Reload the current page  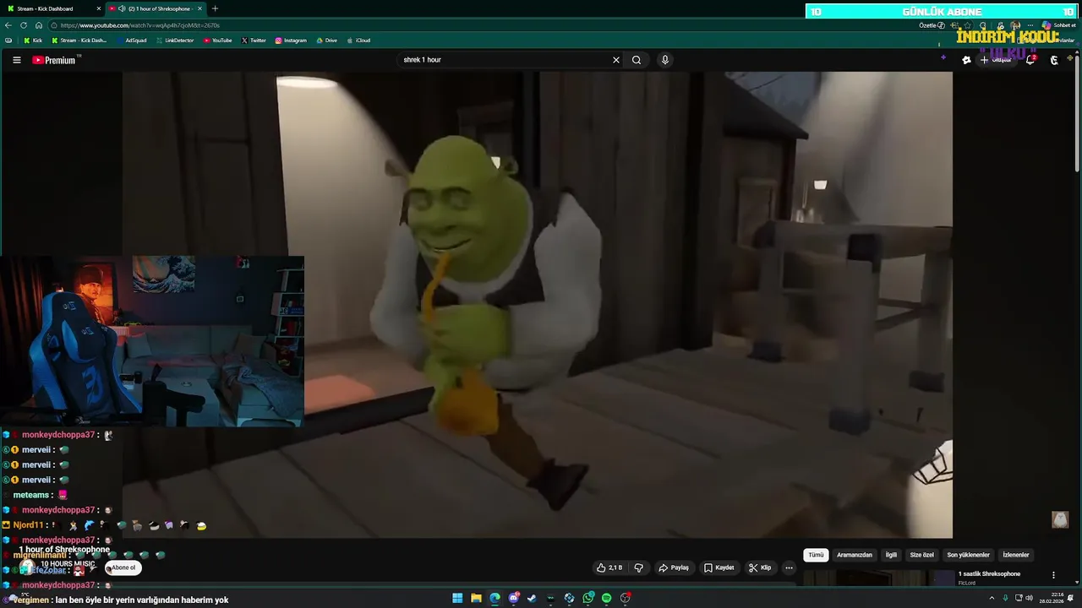pyautogui.click(x=24, y=25)
